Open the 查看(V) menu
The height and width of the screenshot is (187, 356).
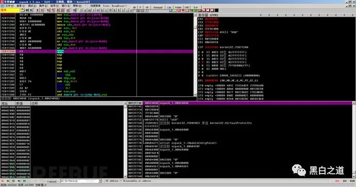pyautogui.click(x=21, y=6)
